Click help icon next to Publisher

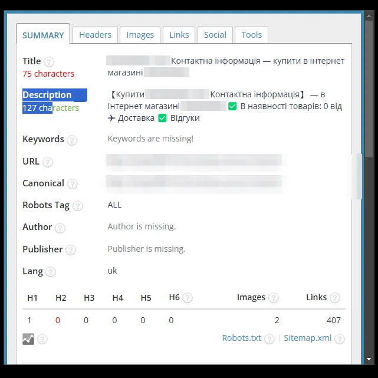[71, 250]
